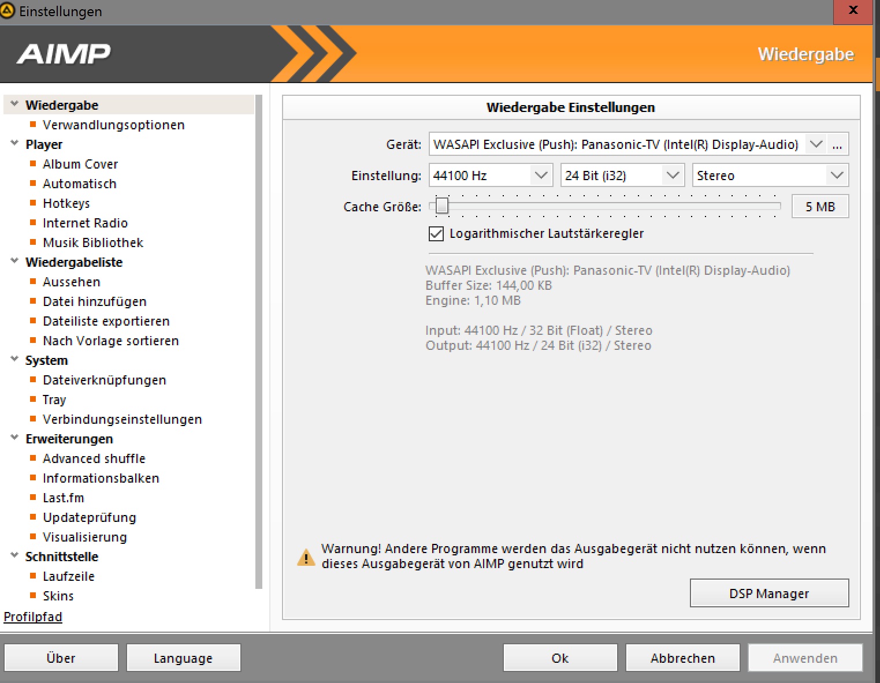Click the Output: 44100 Hz info line

tap(539, 345)
